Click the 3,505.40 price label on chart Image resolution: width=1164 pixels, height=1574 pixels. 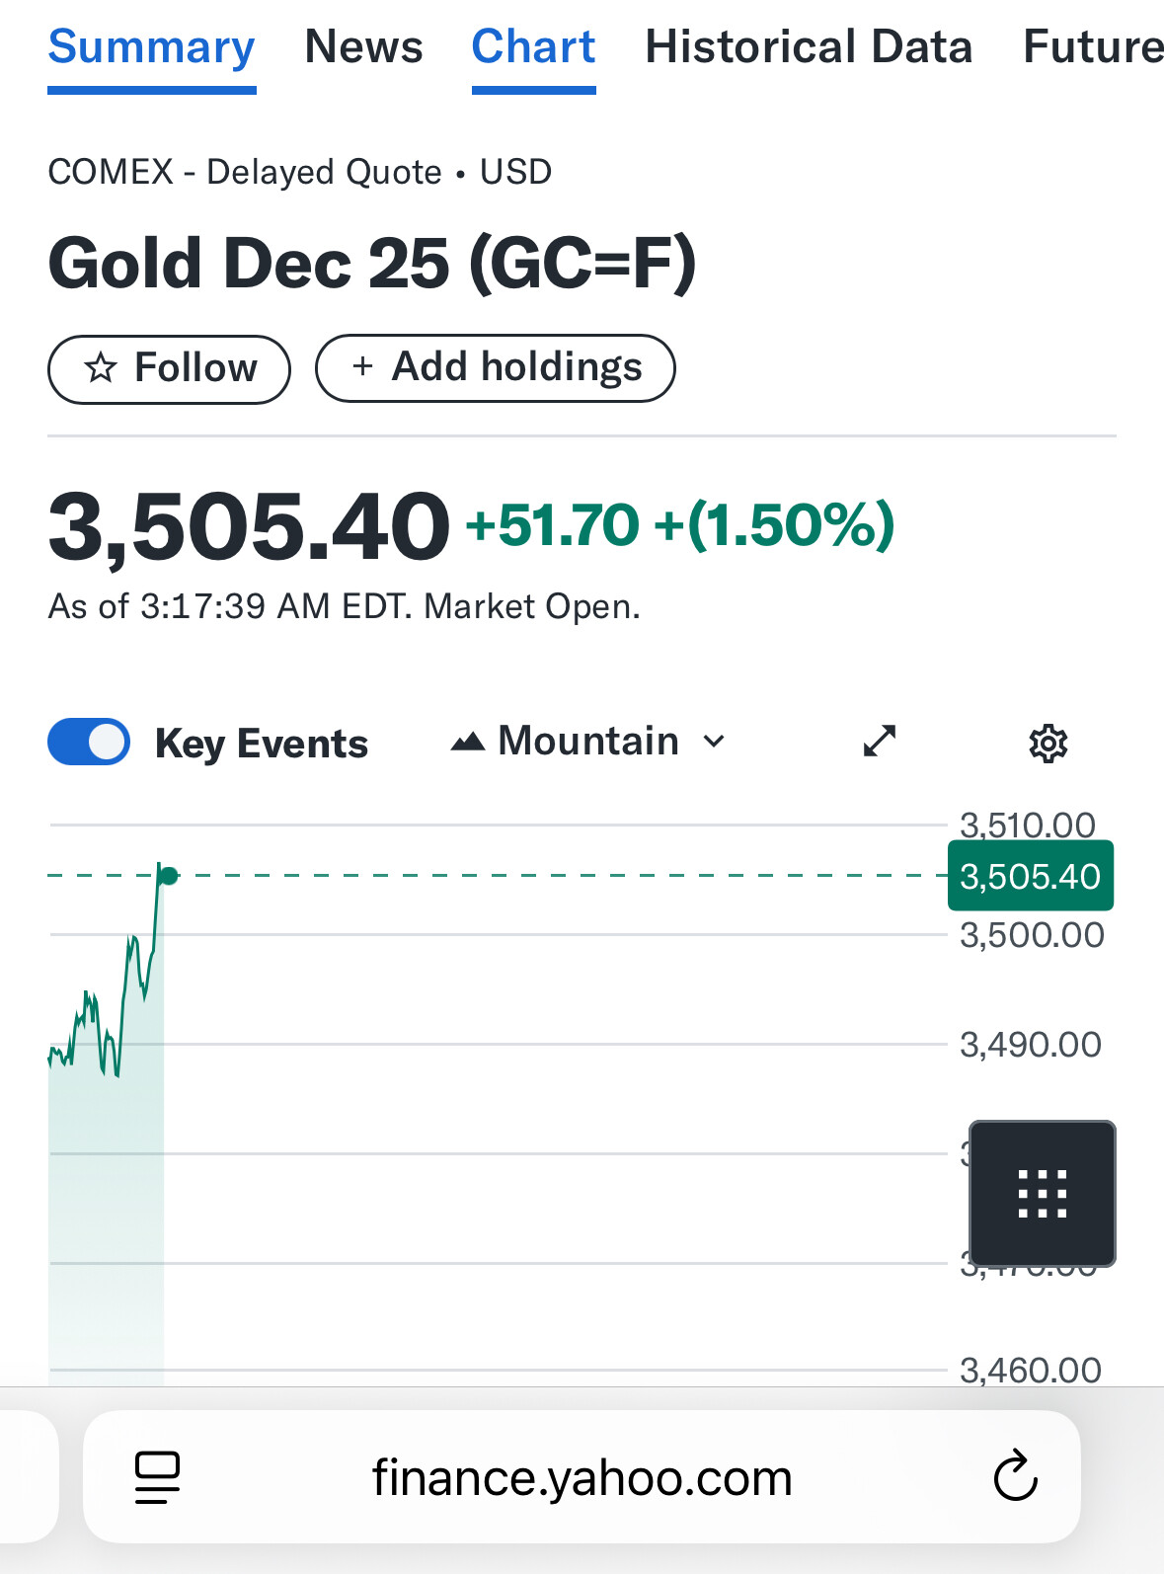coord(1031,876)
